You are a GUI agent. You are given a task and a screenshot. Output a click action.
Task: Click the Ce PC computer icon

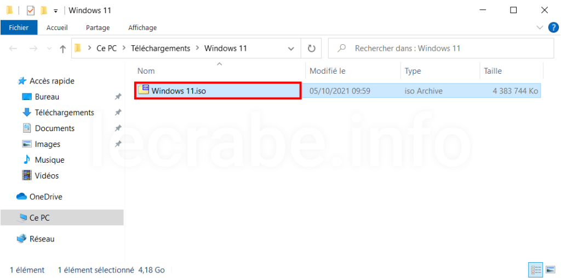click(23, 217)
